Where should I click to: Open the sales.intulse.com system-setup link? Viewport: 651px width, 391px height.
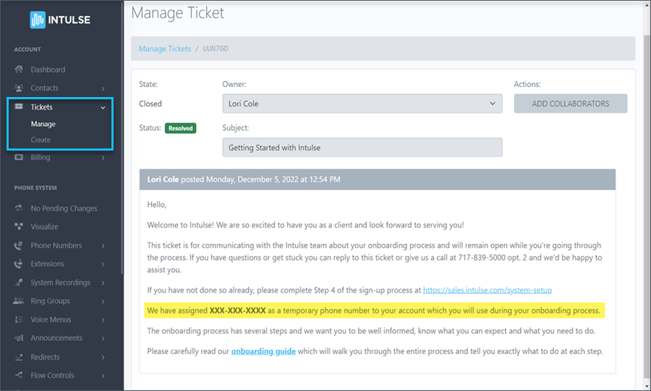point(487,290)
